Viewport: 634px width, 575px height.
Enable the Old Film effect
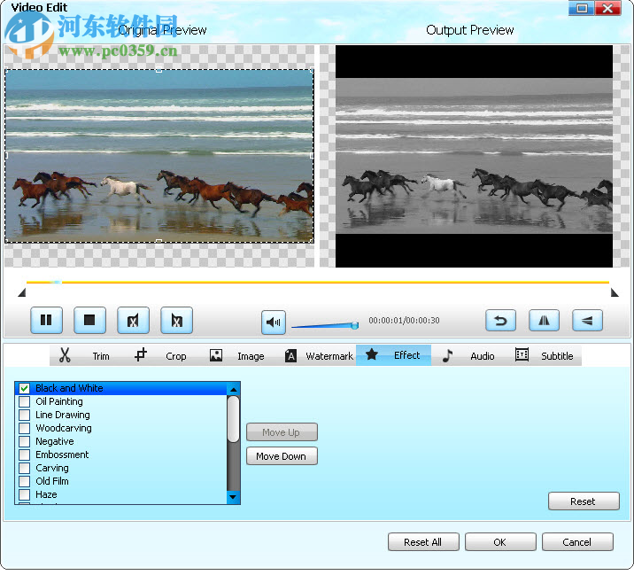[x=24, y=481]
